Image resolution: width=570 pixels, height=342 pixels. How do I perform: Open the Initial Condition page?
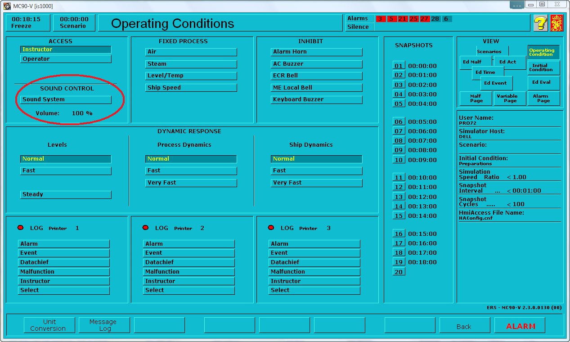543,67
